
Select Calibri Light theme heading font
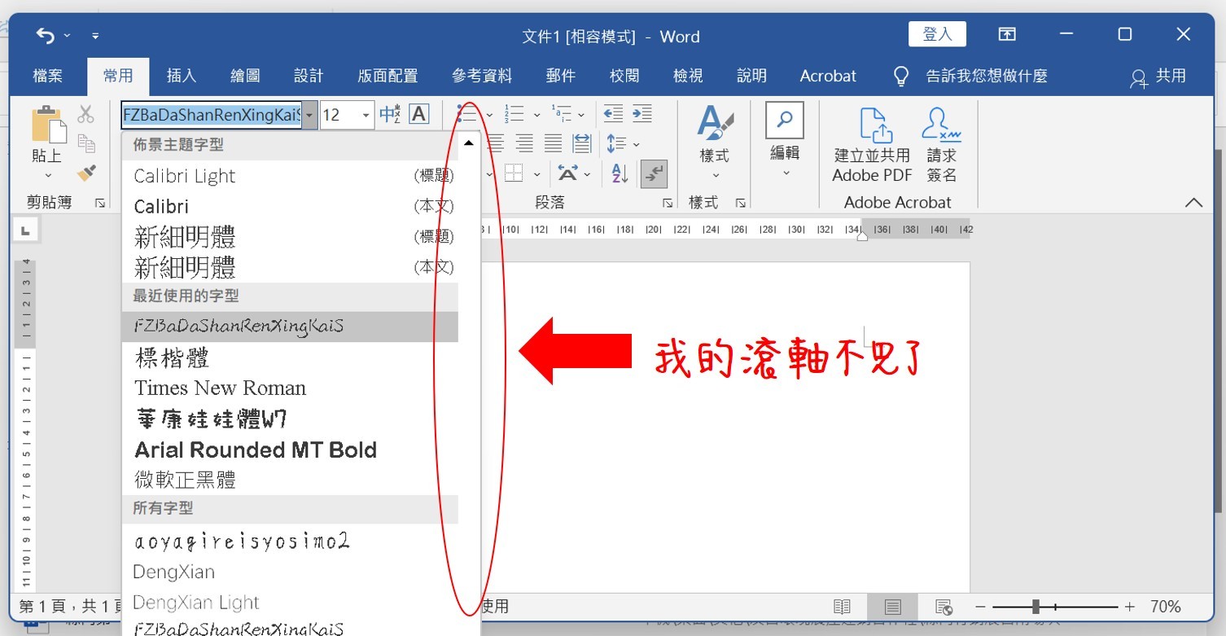pos(290,176)
